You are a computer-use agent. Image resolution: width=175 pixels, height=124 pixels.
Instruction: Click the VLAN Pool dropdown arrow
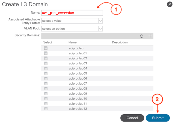coord(100,29)
